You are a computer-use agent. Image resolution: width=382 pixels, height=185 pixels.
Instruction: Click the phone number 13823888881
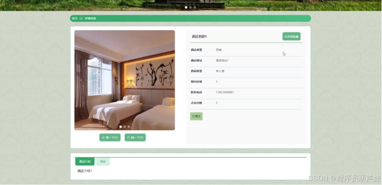[x=225, y=92]
